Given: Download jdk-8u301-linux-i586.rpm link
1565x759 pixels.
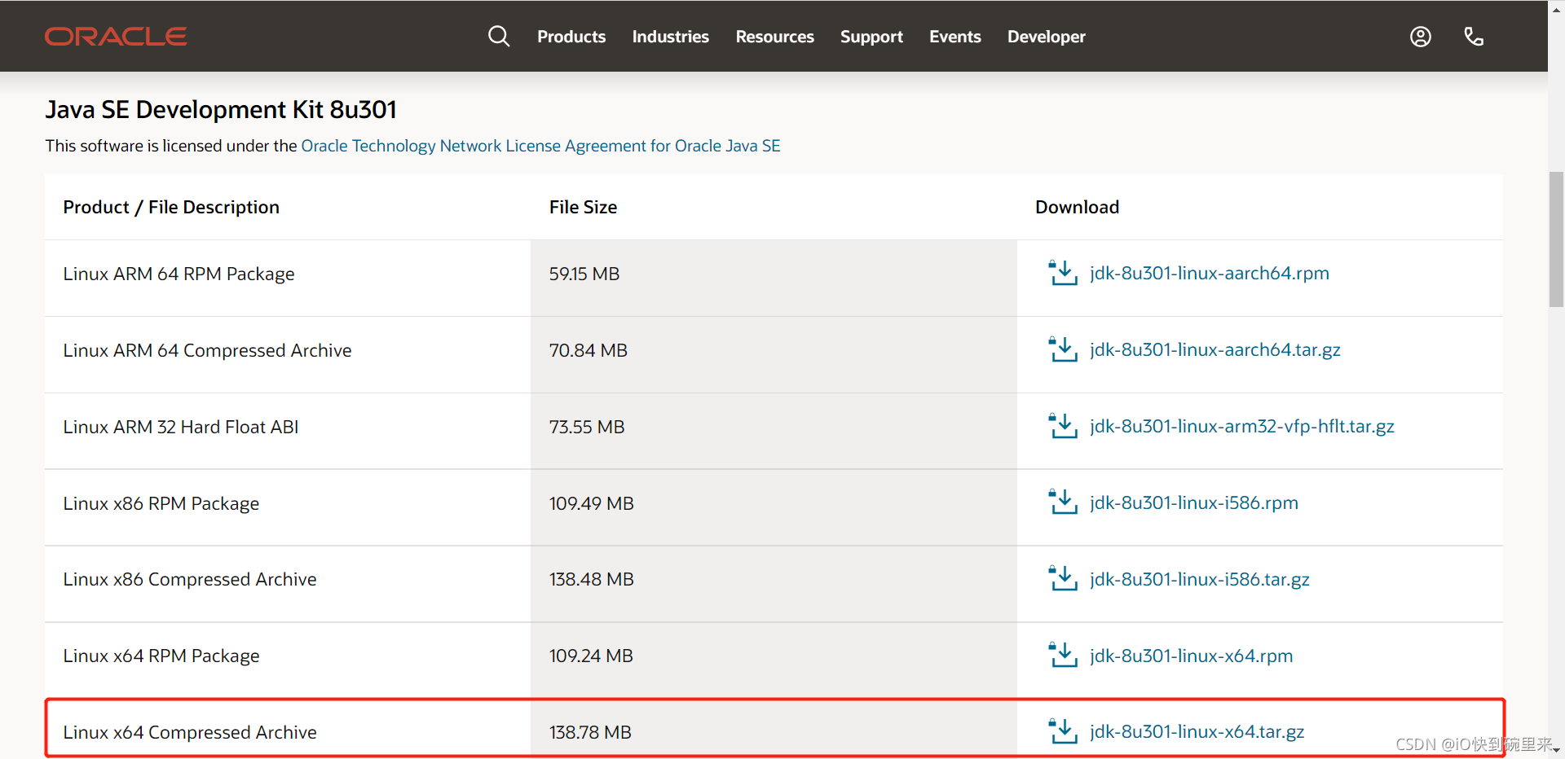Looking at the screenshot, I should click(1194, 502).
